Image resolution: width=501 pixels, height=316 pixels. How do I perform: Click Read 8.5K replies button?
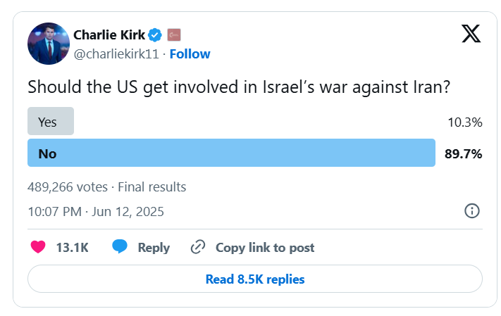[x=255, y=279]
